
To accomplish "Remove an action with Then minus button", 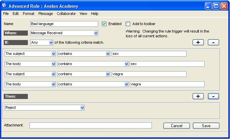I will tap(213, 96).
